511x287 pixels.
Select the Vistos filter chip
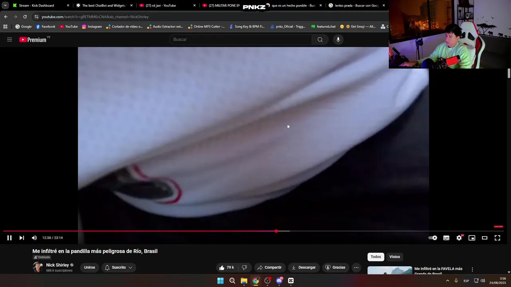[394, 257]
